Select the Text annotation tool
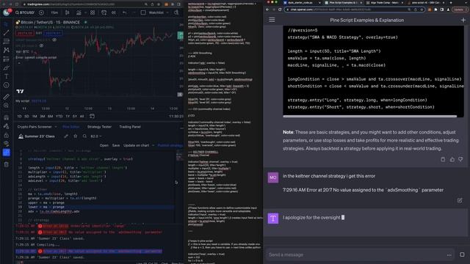 point(7,76)
